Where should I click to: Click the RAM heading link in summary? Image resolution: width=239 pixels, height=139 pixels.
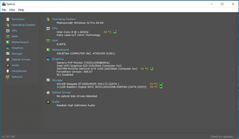point(55,41)
